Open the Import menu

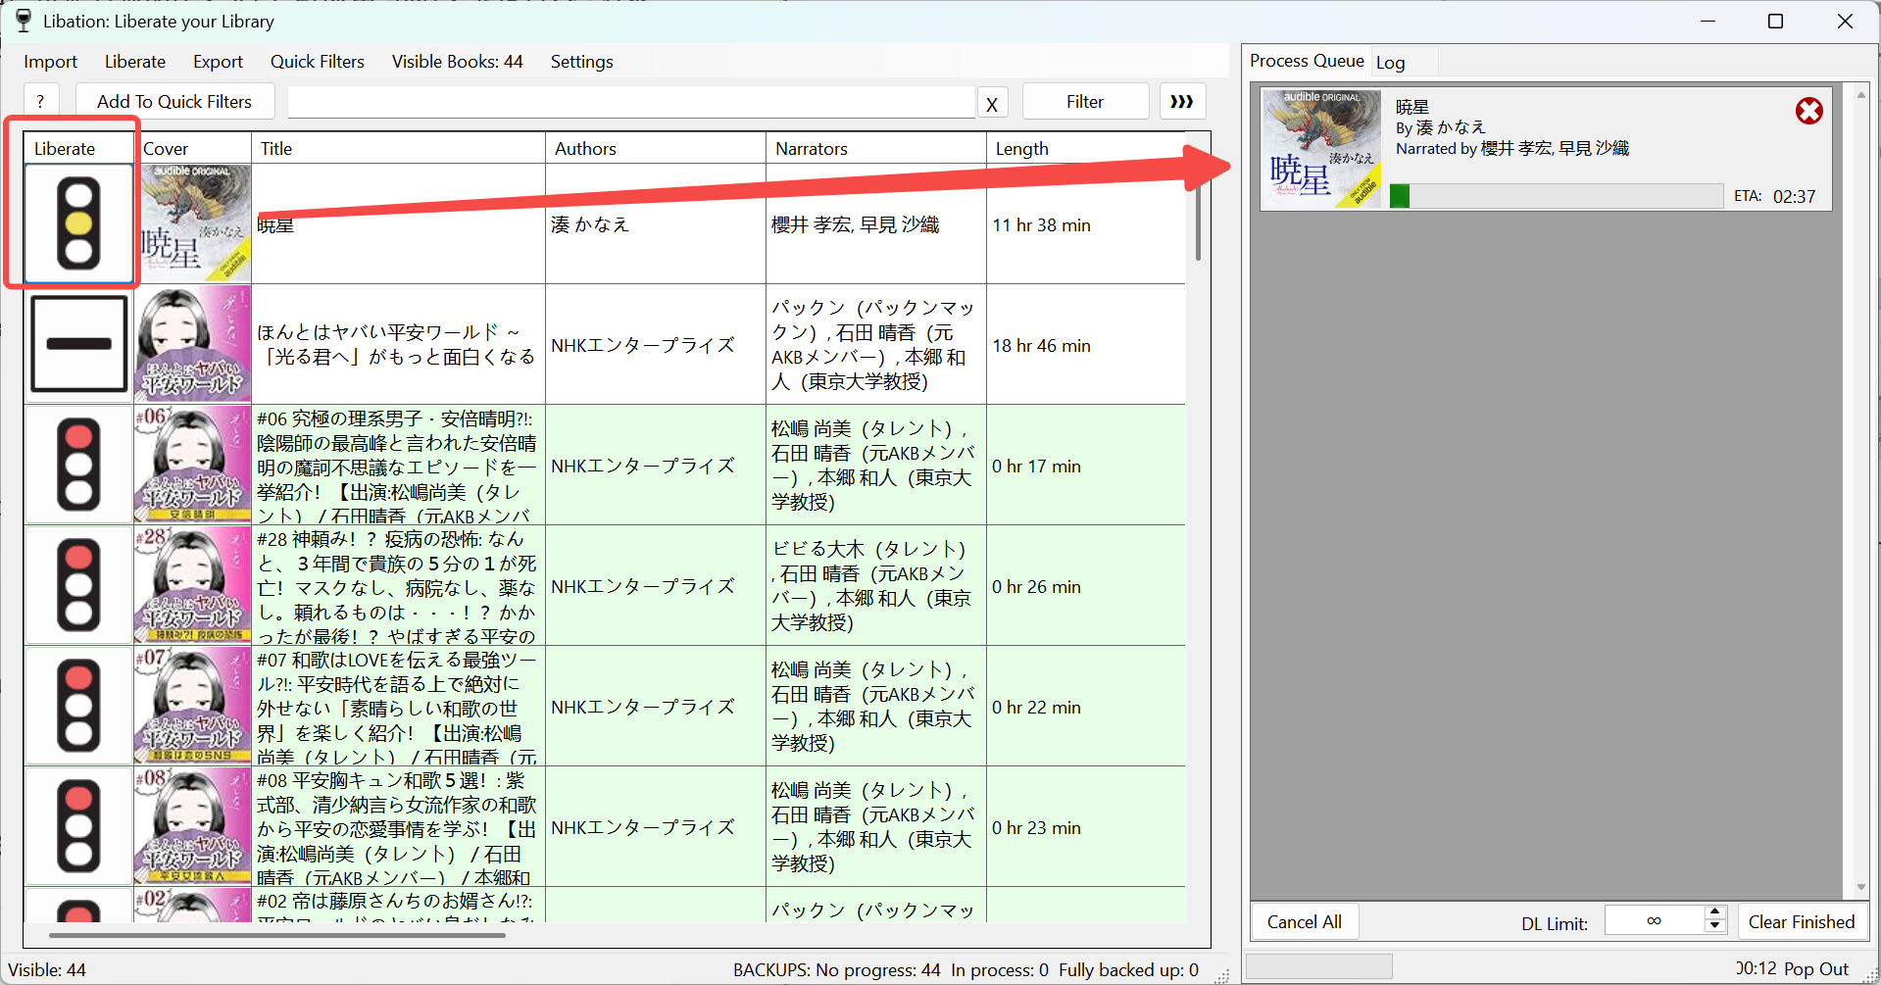(x=50, y=62)
